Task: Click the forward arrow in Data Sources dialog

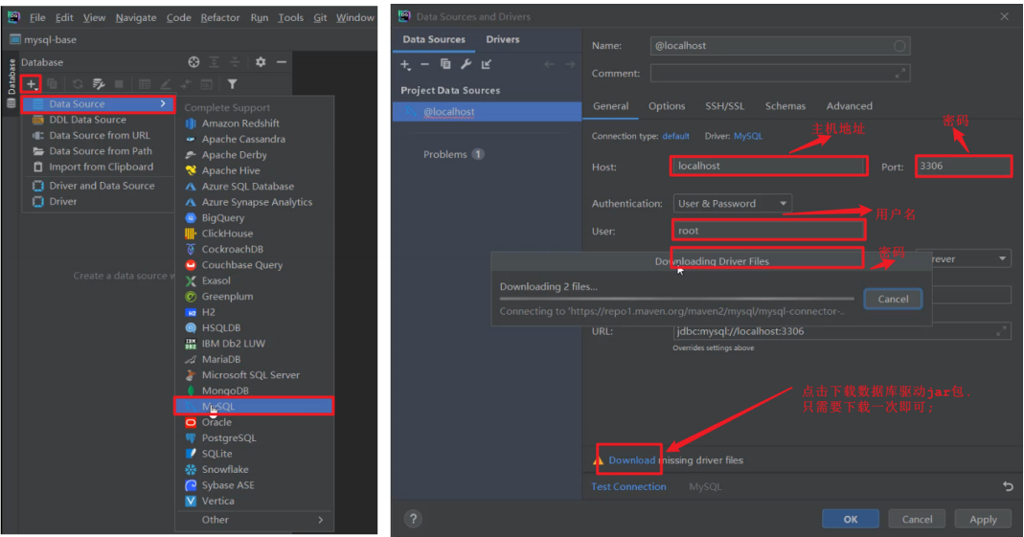Action: click(570, 64)
